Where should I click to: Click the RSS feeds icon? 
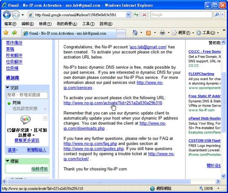click(148, 33)
